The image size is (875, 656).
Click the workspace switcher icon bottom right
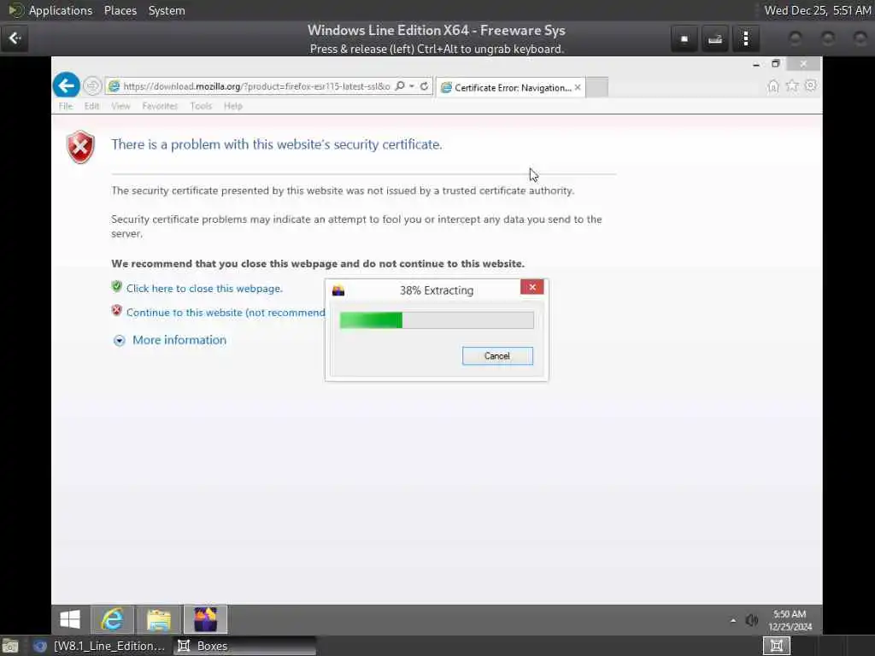pos(776,646)
